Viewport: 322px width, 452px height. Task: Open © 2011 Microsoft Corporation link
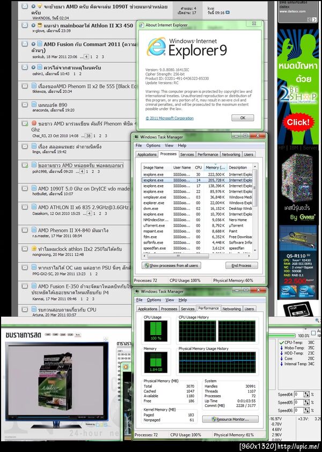(170, 118)
